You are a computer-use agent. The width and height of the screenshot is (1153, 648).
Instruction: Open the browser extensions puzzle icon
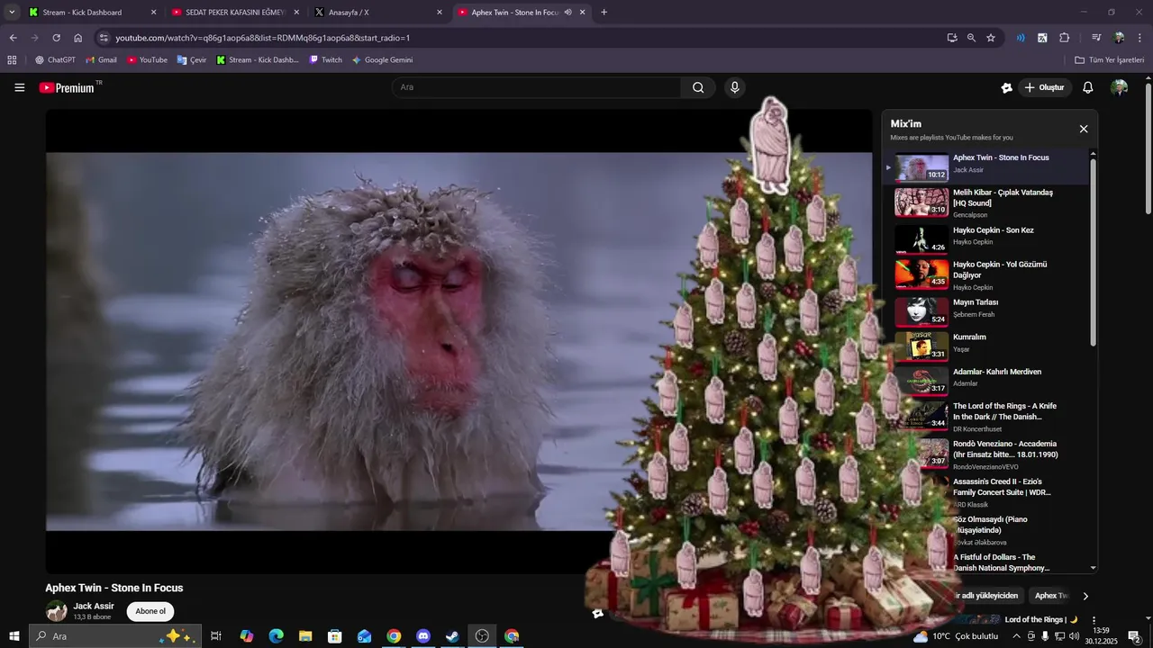[x=1065, y=38]
